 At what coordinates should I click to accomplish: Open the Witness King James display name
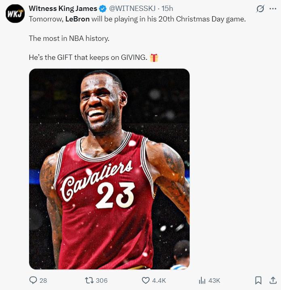tap(63, 8)
